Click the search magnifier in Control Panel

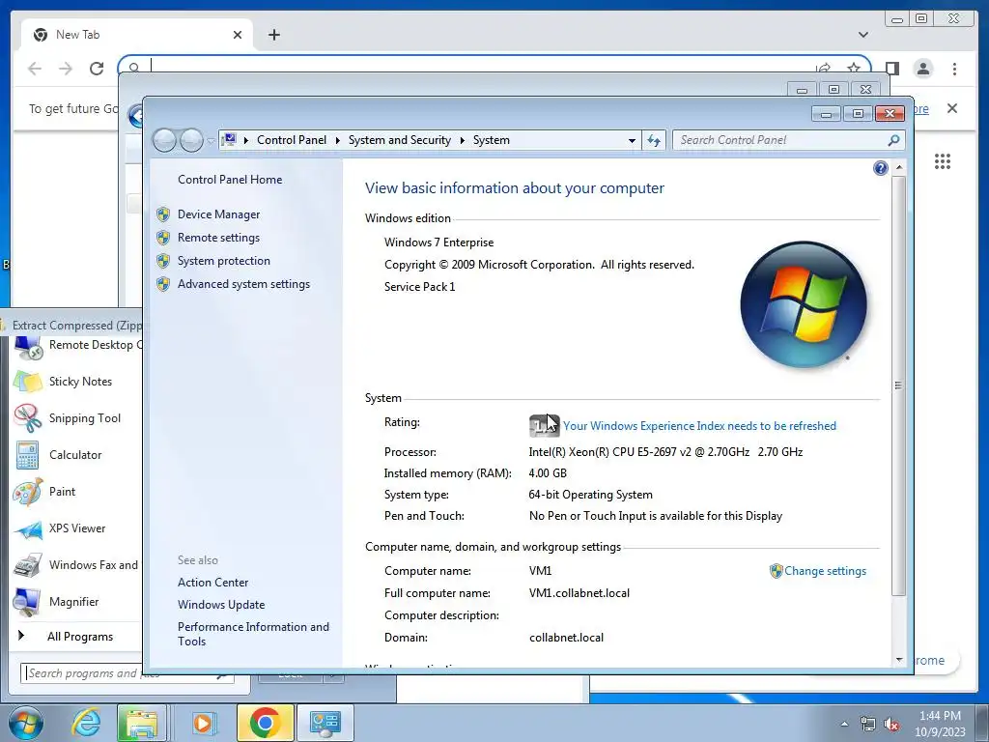(x=893, y=140)
